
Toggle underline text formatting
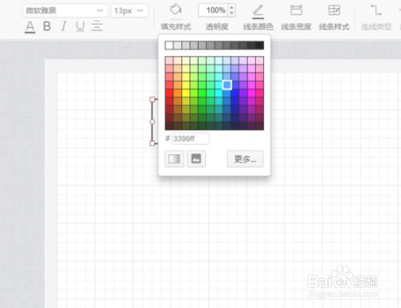81,26
